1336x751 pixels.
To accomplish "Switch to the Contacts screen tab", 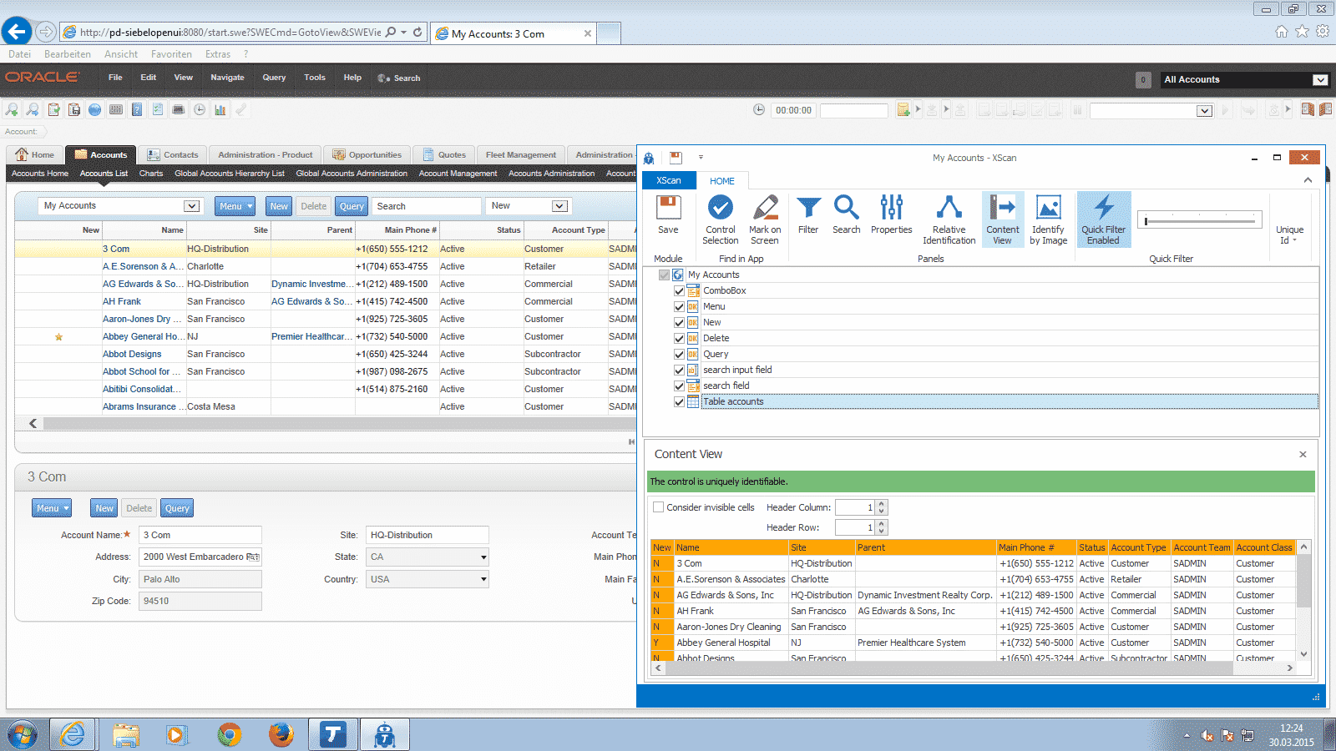I will [173, 155].
